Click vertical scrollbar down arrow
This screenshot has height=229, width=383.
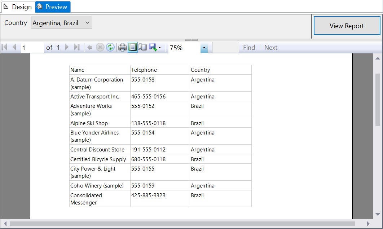(378, 214)
